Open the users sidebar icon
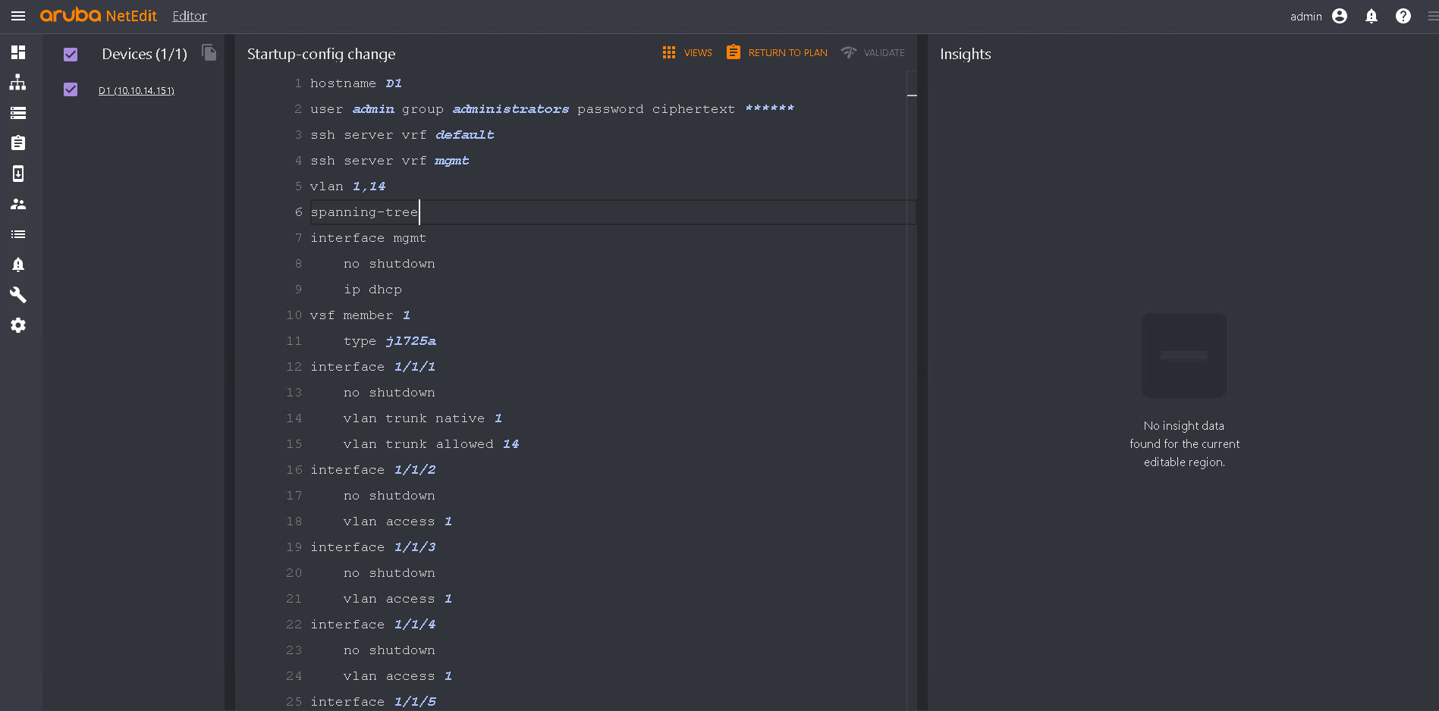 (18, 204)
